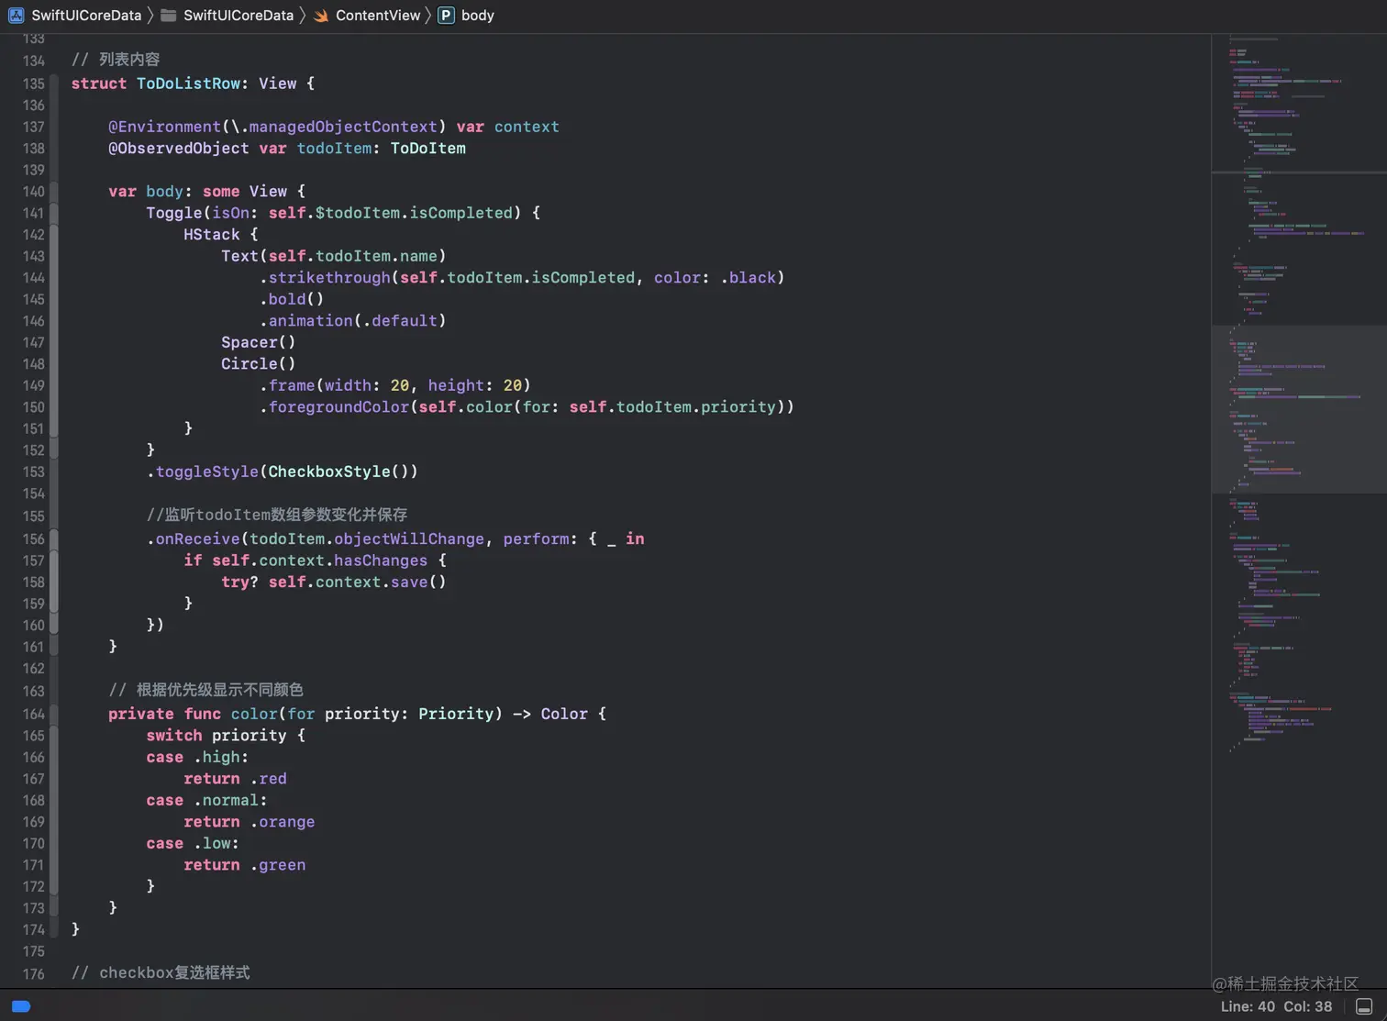Click the strikethrough modifier

[329, 278]
